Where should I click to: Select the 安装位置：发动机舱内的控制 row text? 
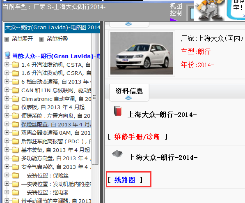56,184
